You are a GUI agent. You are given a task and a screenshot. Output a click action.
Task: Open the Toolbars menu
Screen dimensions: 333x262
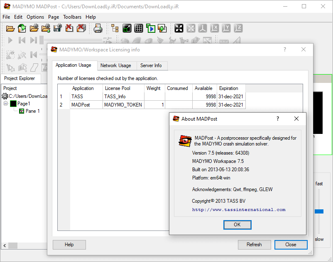pos(73,17)
